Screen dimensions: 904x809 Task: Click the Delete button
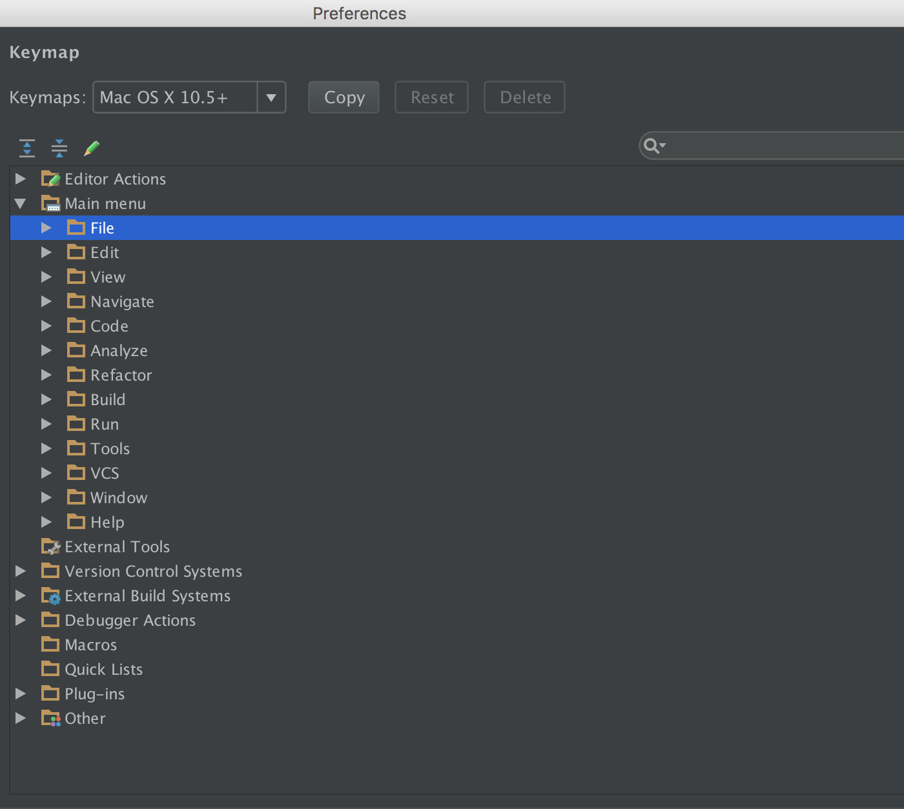click(524, 97)
